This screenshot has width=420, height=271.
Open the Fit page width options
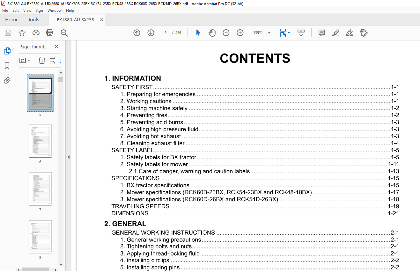(284, 33)
